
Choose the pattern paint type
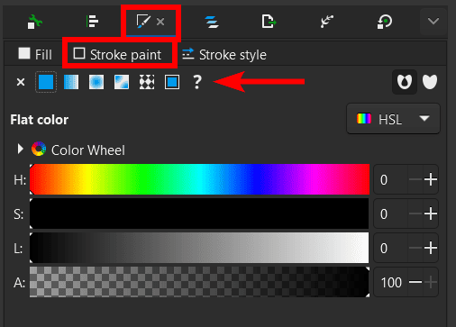(147, 82)
